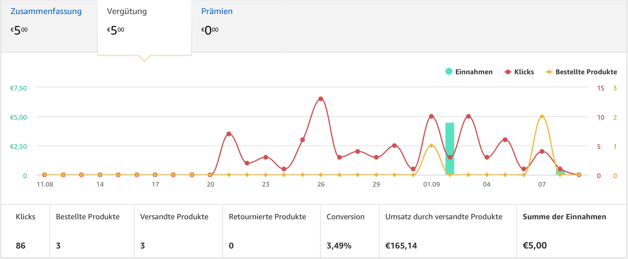Viewport: 628px width, 259px height.
Task: Click the Klicks total of 86
Action: 21,246
